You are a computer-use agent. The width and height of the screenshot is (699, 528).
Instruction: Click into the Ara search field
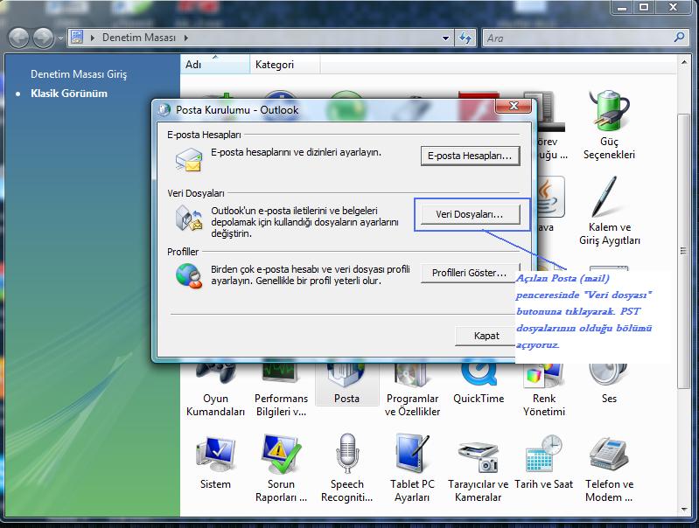coord(578,38)
